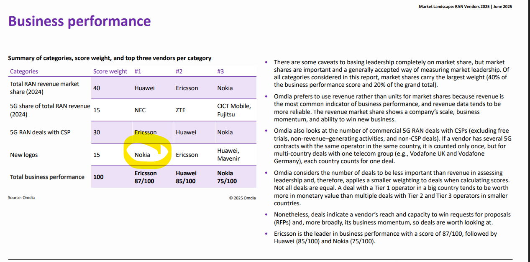Click 'Ericsson' in the 5G RAN deals row
Image resolution: width=530 pixels, height=262 pixels.
point(146,132)
